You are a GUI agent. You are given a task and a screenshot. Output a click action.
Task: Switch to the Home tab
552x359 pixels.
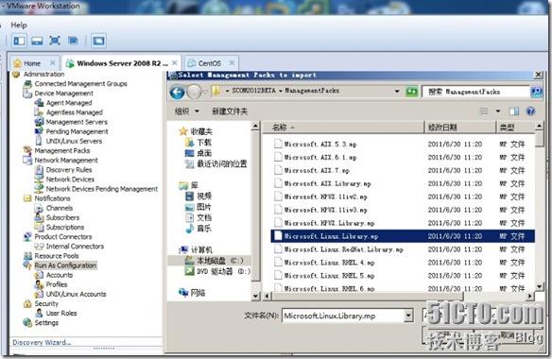(x=32, y=63)
